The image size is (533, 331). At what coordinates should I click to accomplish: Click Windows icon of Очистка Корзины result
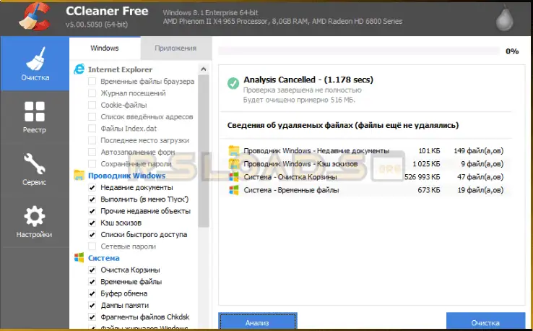[234, 176]
